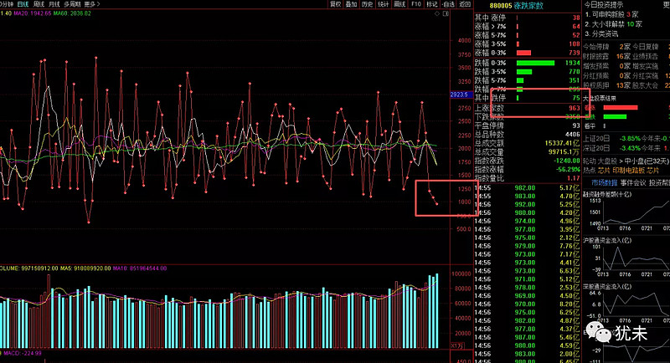670x363 pixels.
Task: Click the MA5: 918089920.00 volume label
Action: pyautogui.click(x=85, y=268)
